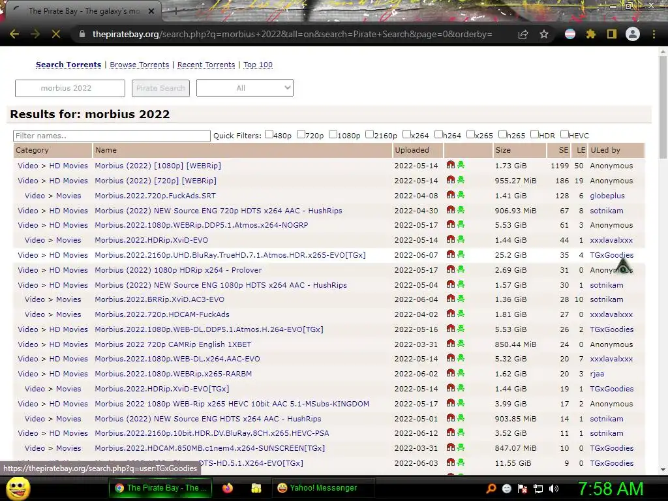Bookmark page with the star icon
Image resolution: width=668 pixels, height=501 pixels.
coord(544,34)
